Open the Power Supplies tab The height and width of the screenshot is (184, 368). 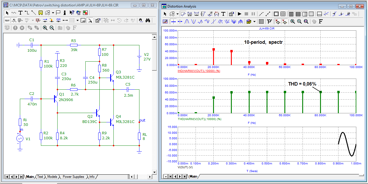73,177
